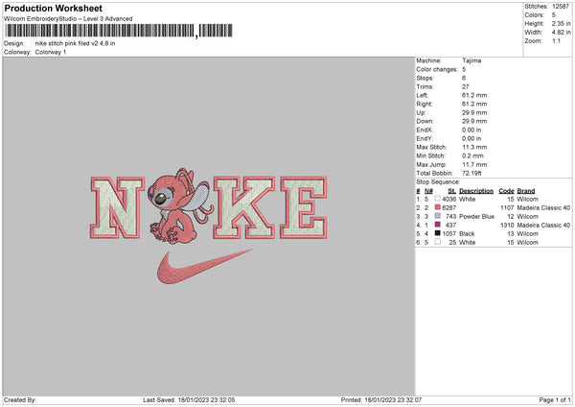Click the Color changes value 5

pyautogui.click(x=464, y=69)
